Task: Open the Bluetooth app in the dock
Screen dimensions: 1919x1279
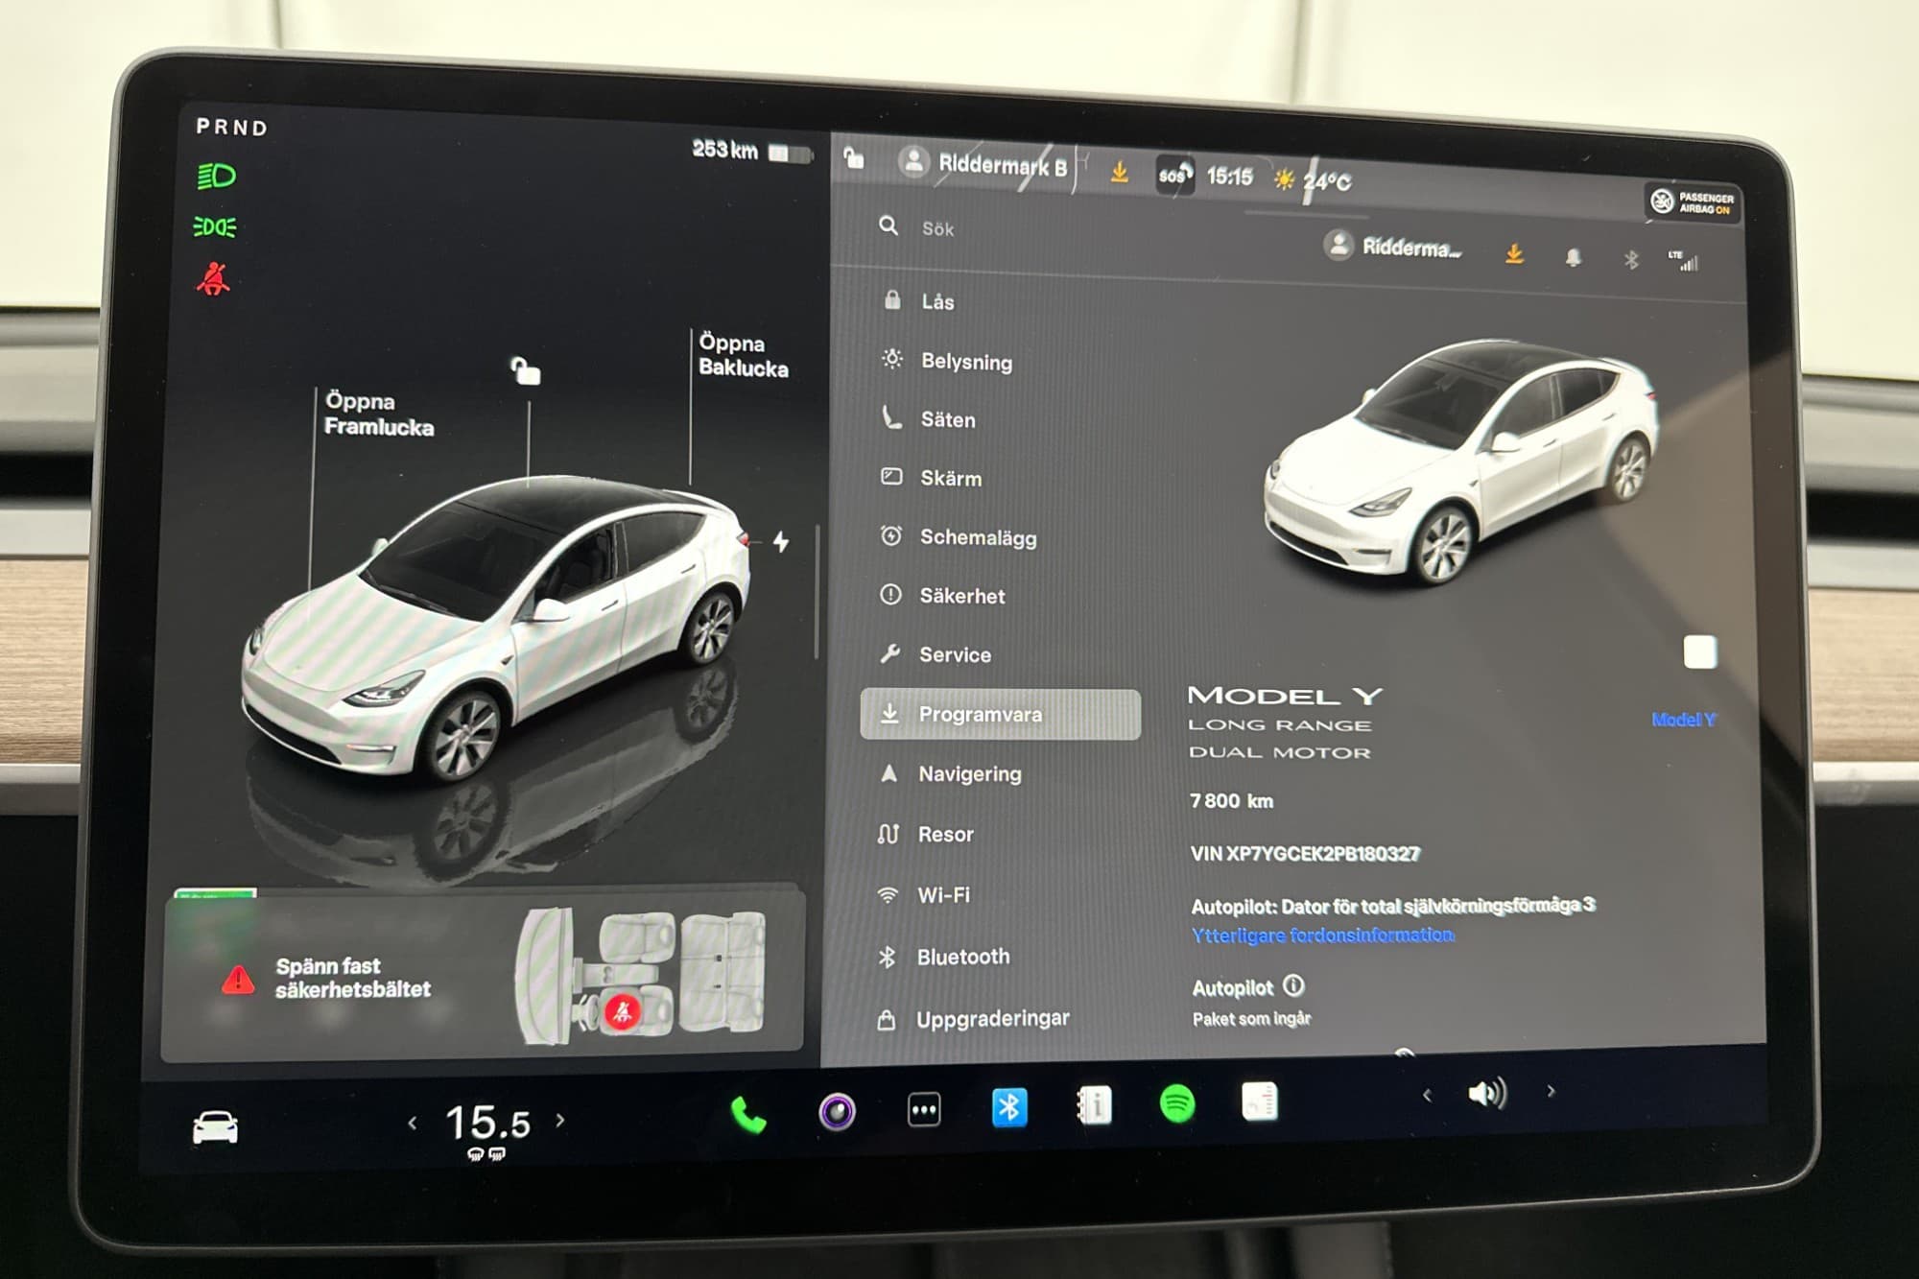Action: [x=1009, y=1107]
